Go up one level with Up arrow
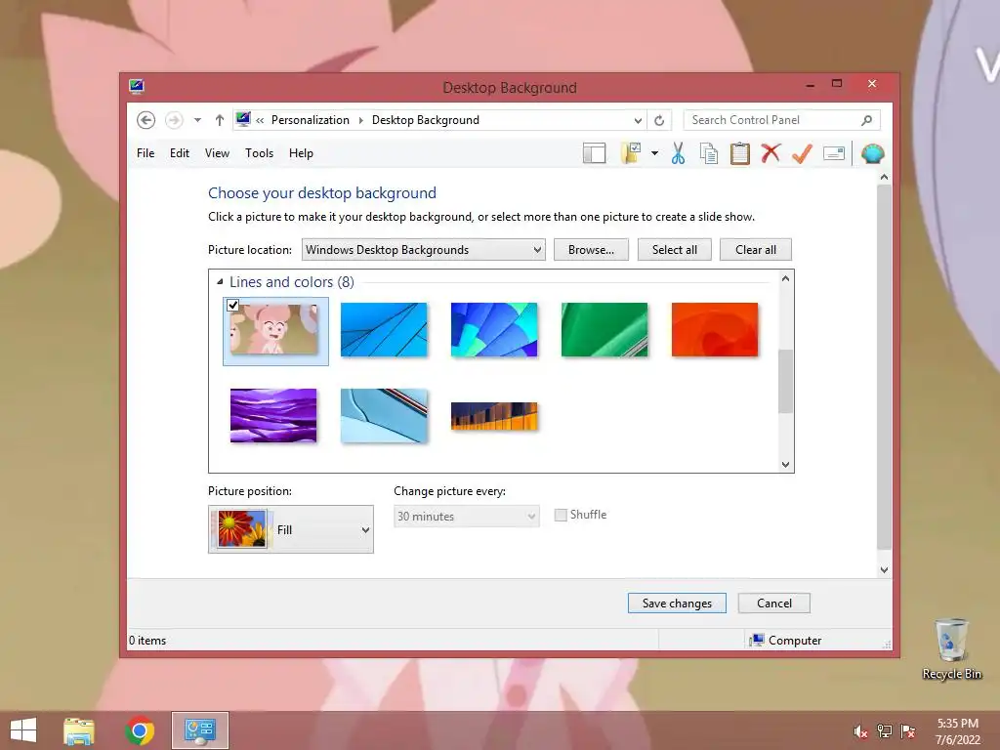Screen dimensions: 1000x750 [220, 120]
